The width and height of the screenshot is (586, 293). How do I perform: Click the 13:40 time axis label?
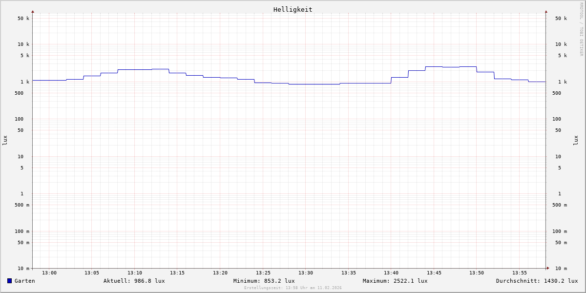(x=391, y=273)
